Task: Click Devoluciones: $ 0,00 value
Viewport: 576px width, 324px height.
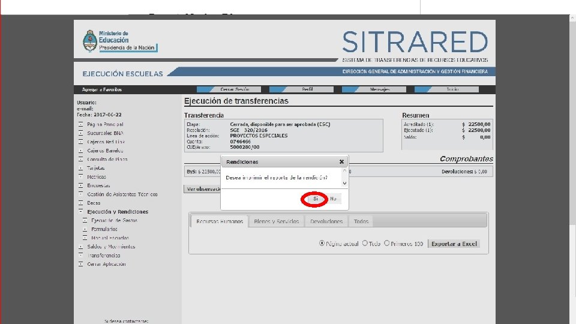Action: tap(464, 172)
